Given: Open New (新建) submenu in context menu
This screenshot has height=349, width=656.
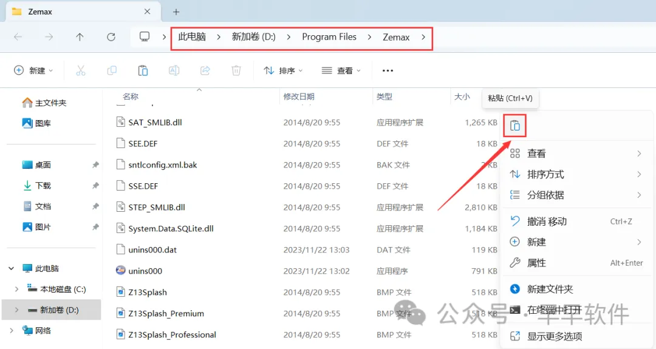Looking at the screenshot, I should (576, 242).
